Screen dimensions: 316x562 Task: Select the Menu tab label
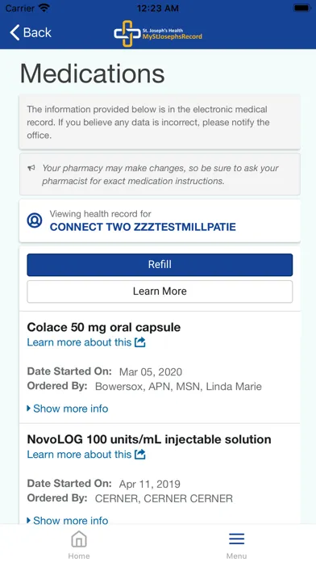236,556
